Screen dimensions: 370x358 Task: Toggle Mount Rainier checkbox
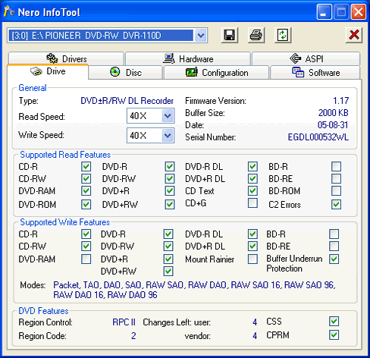(252, 259)
